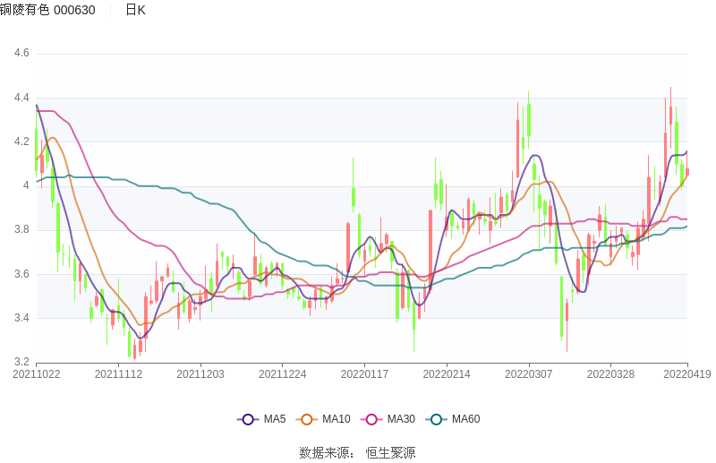Select the 3.8 y-axis price label
The height and width of the screenshot is (463, 716).
[21, 230]
